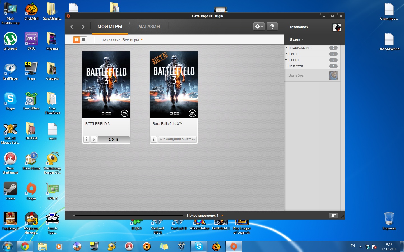Image resolution: width=404 pixels, height=252 pixels.
Task: Click the razanamas avatar picture
Action: click(337, 27)
